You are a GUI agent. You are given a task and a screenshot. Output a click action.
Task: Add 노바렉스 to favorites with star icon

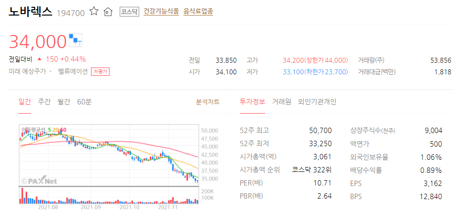coord(94,12)
